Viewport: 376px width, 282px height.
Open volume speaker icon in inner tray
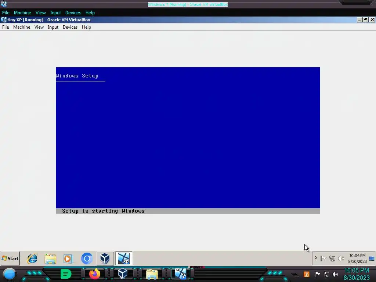coord(341,258)
